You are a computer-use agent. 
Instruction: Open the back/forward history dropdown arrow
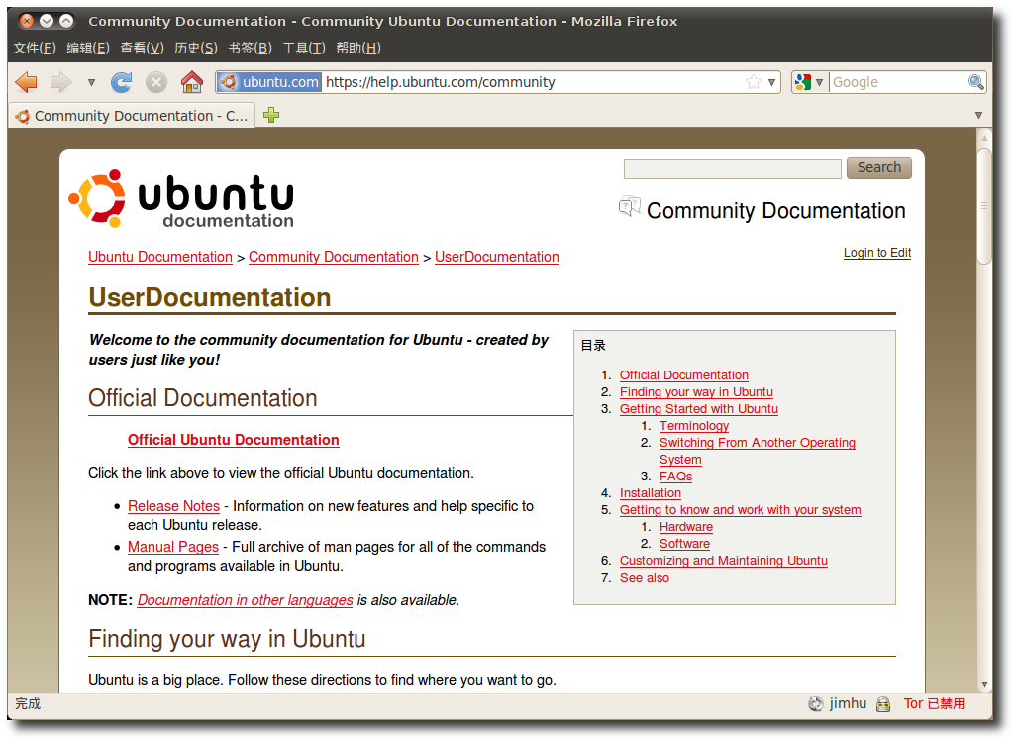pos(91,82)
